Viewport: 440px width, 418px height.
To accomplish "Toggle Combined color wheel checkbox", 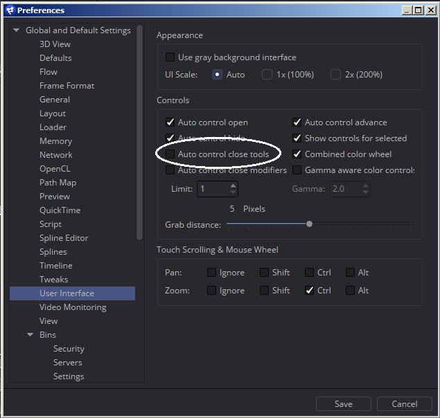I will click(297, 154).
